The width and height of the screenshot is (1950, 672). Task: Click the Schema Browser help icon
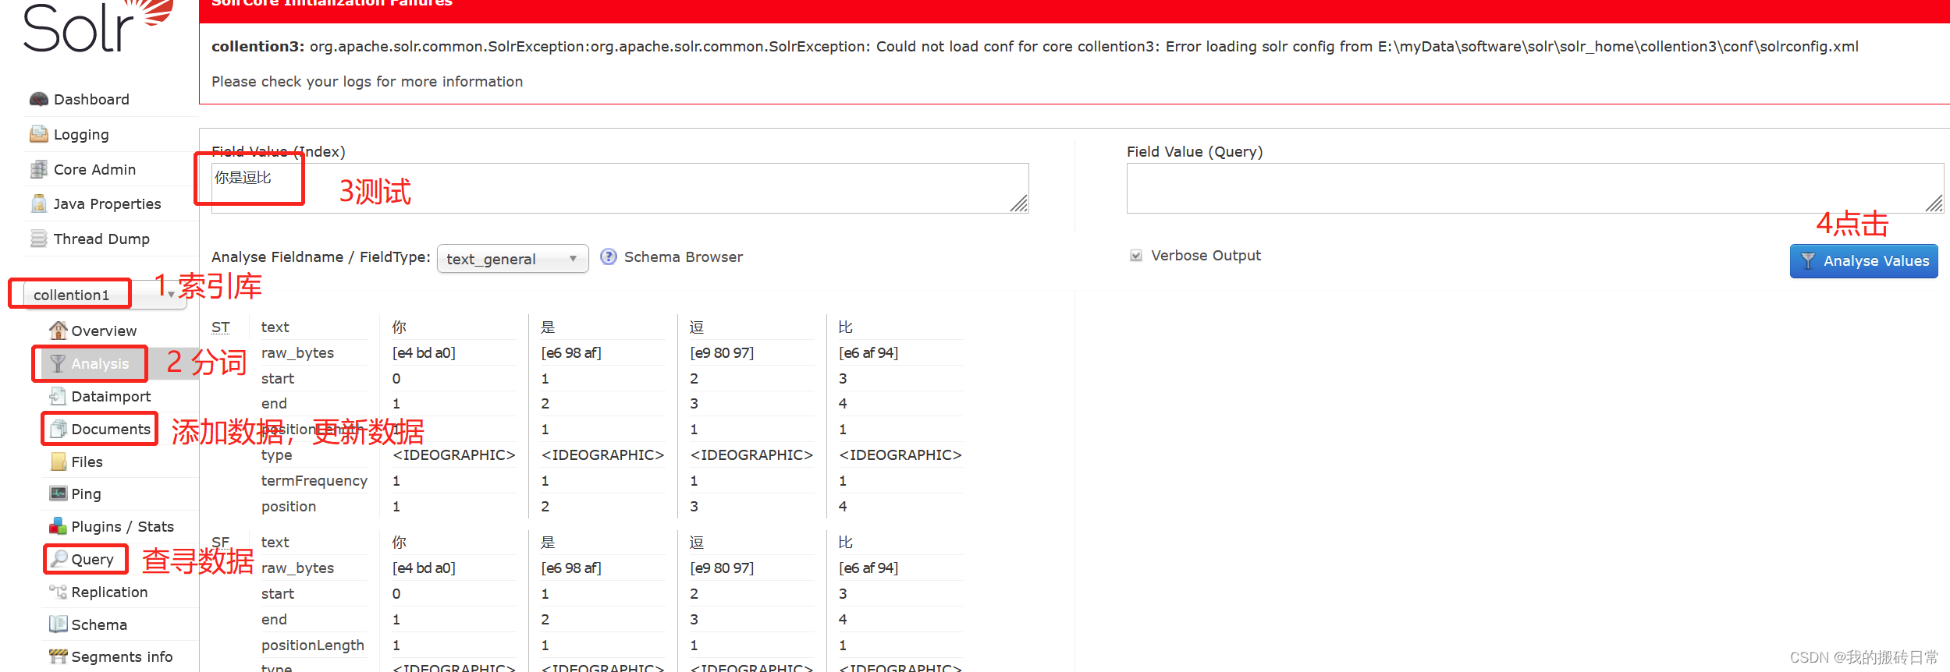[609, 256]
